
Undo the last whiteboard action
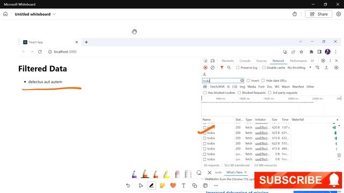point(128,185)
